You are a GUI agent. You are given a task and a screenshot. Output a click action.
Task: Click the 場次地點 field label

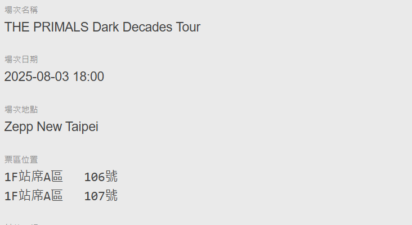21,110
